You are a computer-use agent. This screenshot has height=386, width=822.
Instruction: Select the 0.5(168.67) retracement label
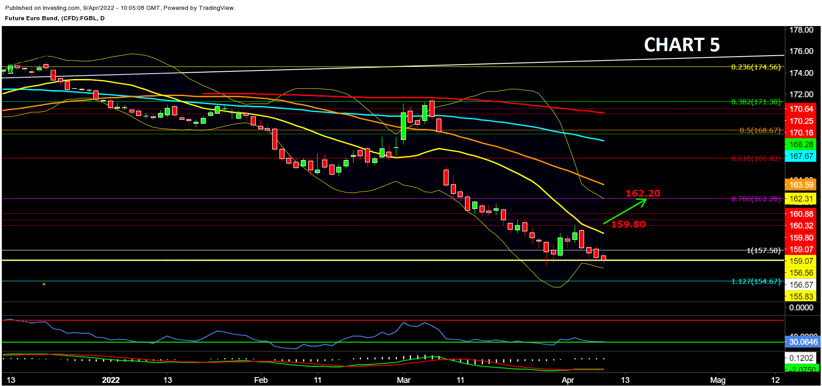(x=760, y=131)
